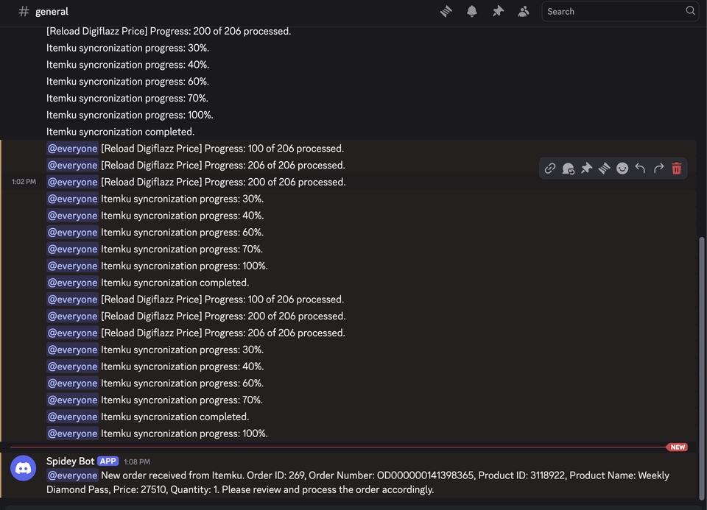The height and width of the screenshot is (510, 707).
Task: Forward the message with the right-curved arrow
Action: [x=658, y=169]
